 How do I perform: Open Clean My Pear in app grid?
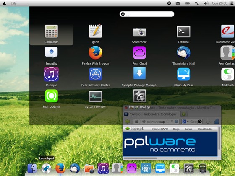(183, 74)
